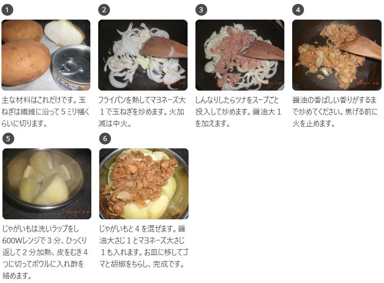384x283 pixels.
Task: Open the potatoes and tuna can photo
Action: coord(46,55)
